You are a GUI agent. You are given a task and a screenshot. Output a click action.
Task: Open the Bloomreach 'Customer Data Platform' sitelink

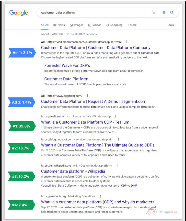[x=66, y=79]
